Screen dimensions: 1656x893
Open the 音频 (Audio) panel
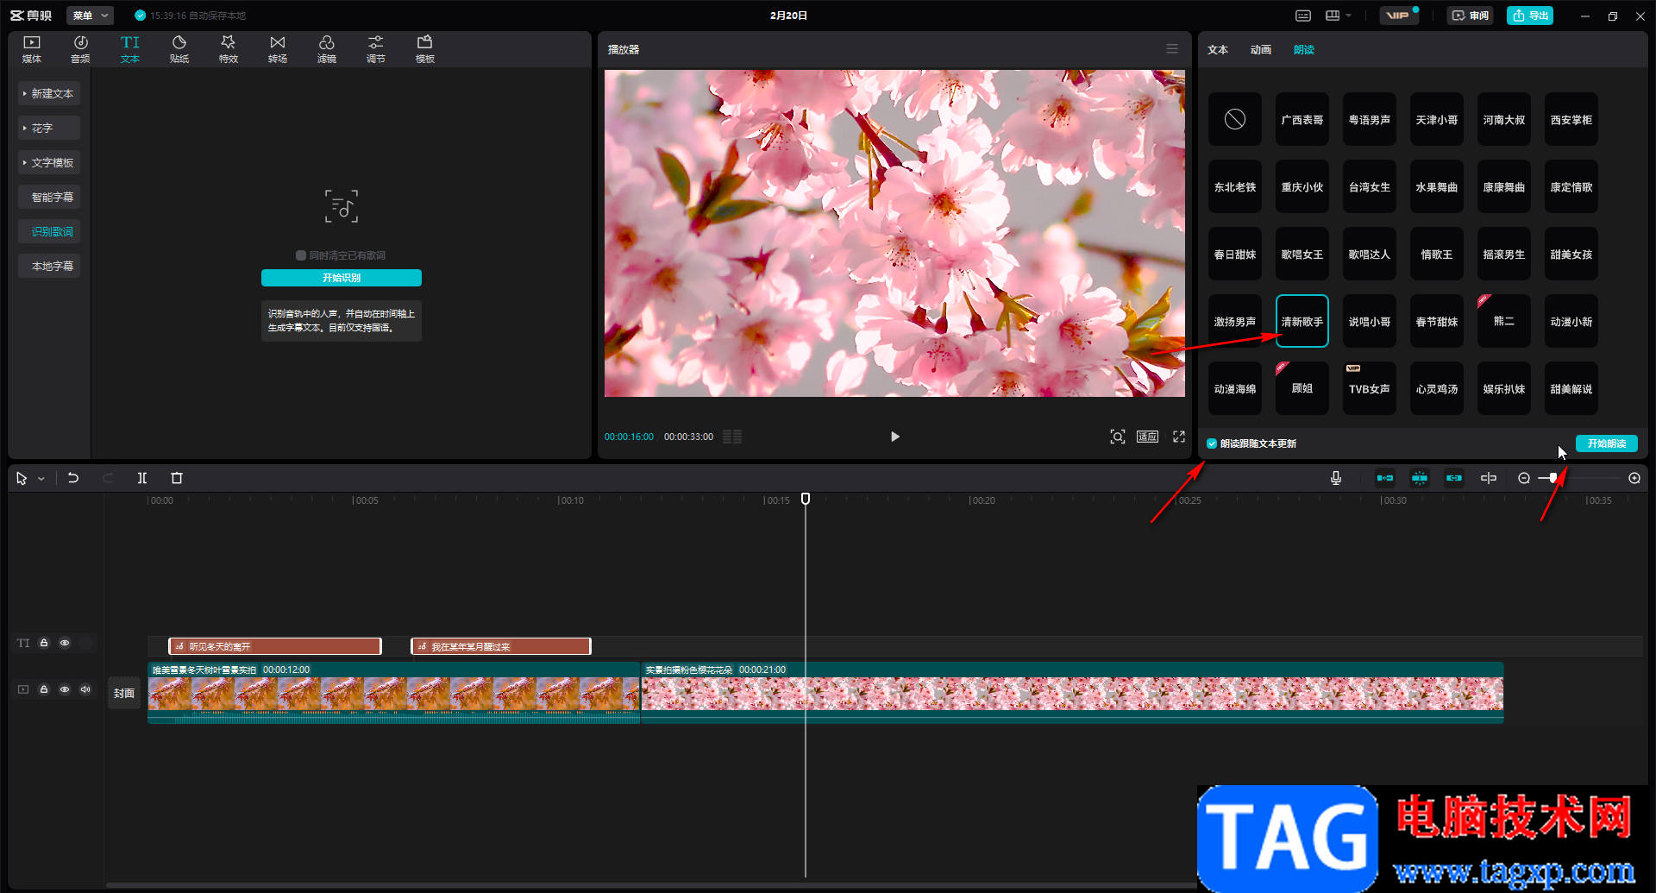80,49
